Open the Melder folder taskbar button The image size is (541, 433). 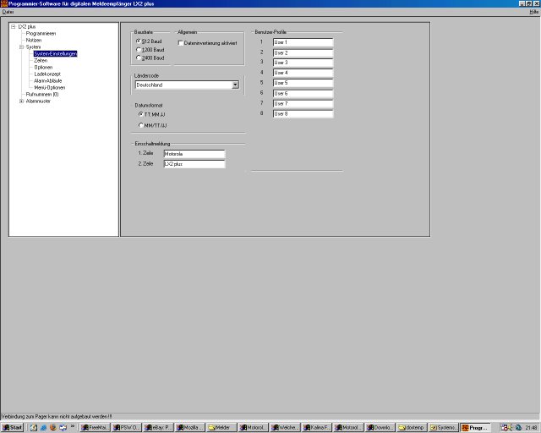221,427
